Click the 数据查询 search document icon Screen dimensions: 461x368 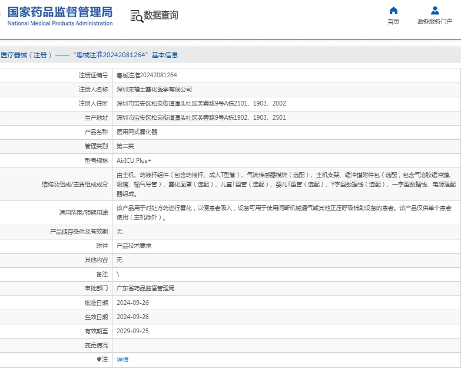tap(137, 16)
